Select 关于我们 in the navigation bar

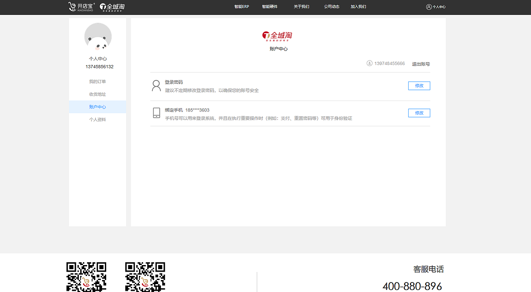pyautogui.click(x=301, y=7)
